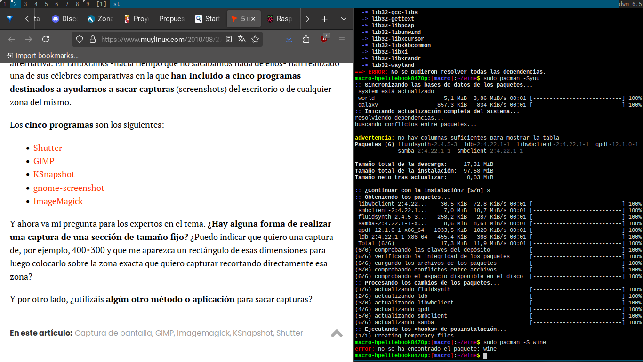The image size is (643, 362).
Task: Click the Imagemagick tag under the article
Action: (x=204, y=333)
